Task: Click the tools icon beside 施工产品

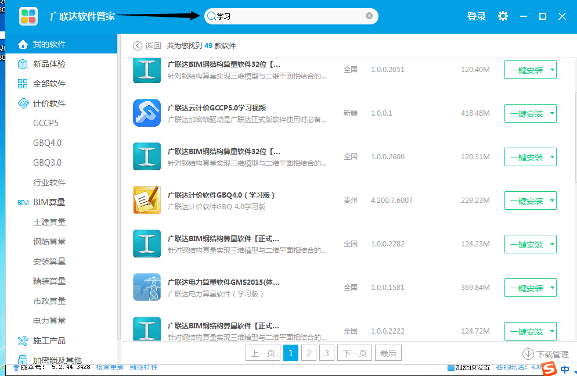Action: coord(23,341)
